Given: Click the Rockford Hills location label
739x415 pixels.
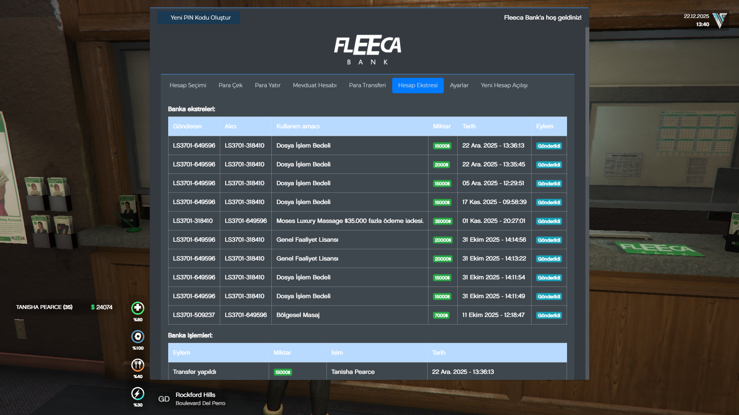Looking at the screenshot, I should click(196, 395).
